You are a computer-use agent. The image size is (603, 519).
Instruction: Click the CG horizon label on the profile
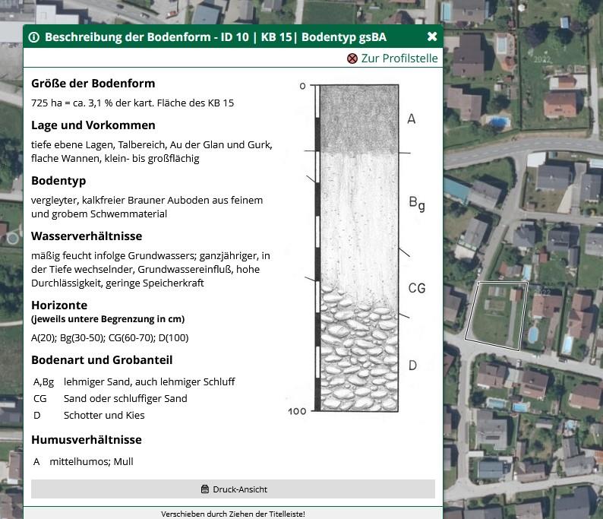click(416, 288)
